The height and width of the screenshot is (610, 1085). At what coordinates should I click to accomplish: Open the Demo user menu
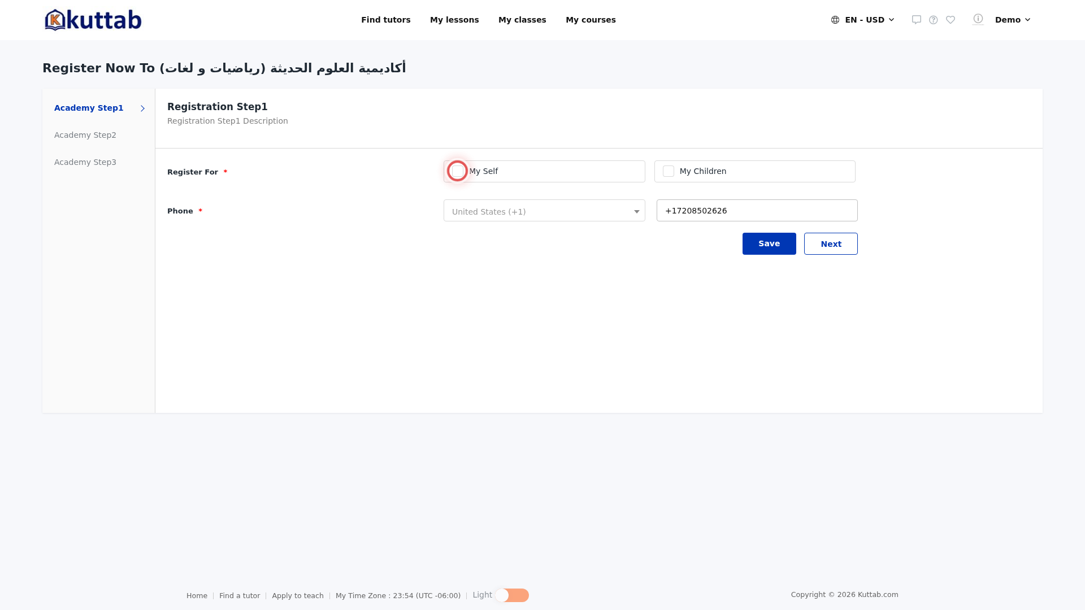[1013, 20]
